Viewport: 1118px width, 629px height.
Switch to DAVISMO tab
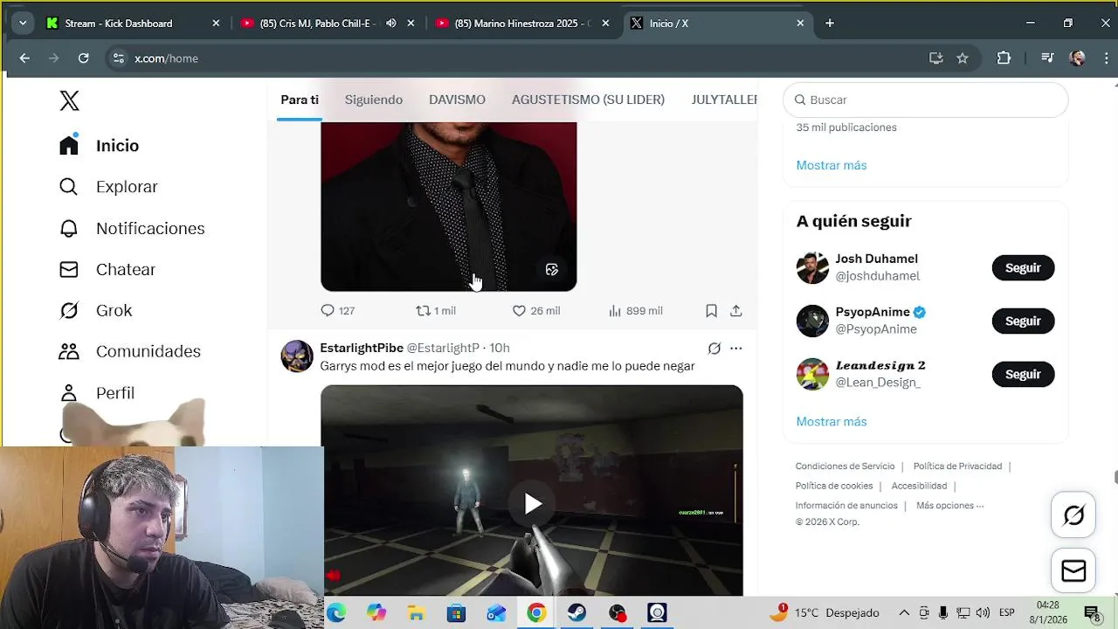point(457,100)
